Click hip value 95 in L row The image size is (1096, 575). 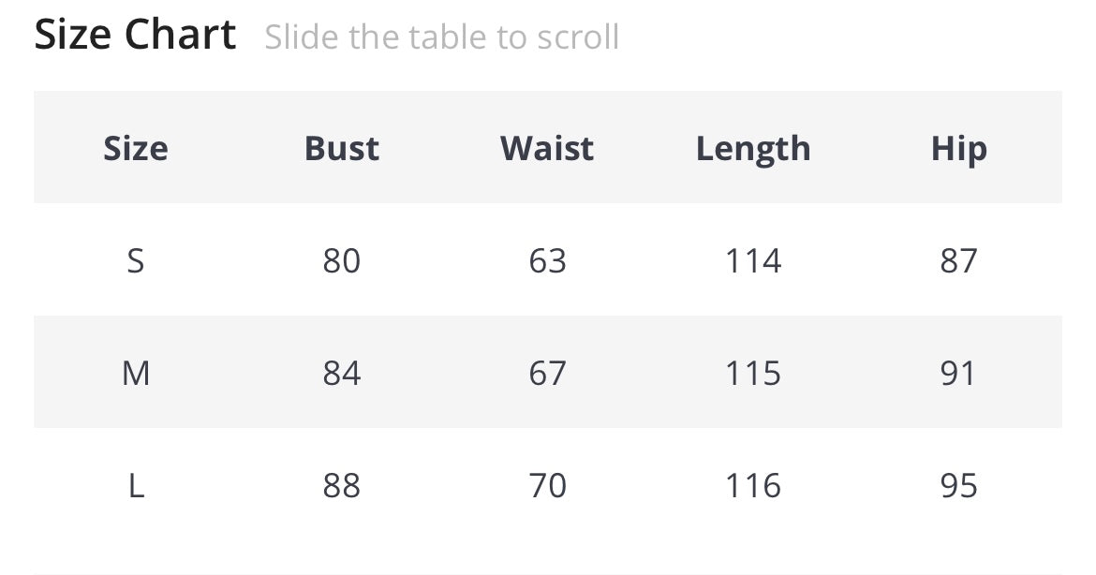[x=958, y=485]
